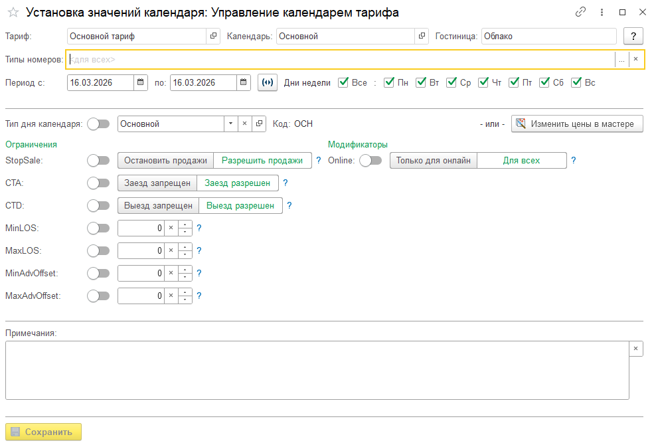Screen dimensions: 654x445
Task: Increase MinLOS value with stepper arrow
Action: pos(185,224)
